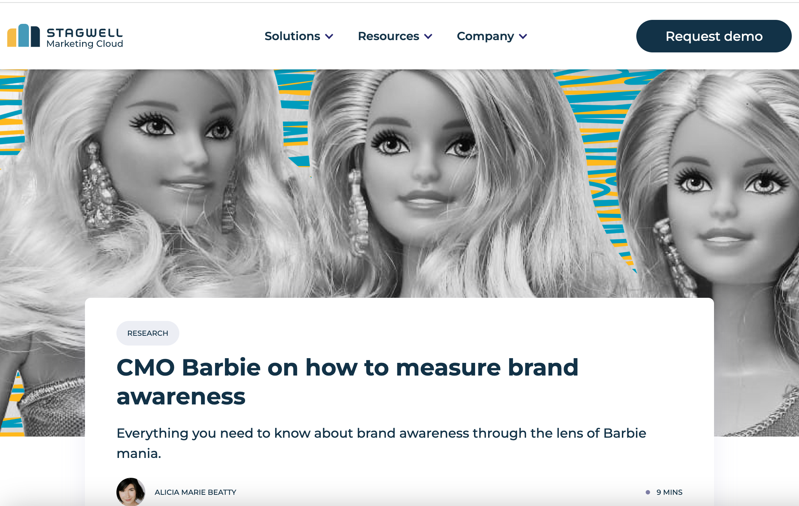Expand the chevron next to Resources
The height and width of the screenshot is (506, 799).
click(428, 37)
